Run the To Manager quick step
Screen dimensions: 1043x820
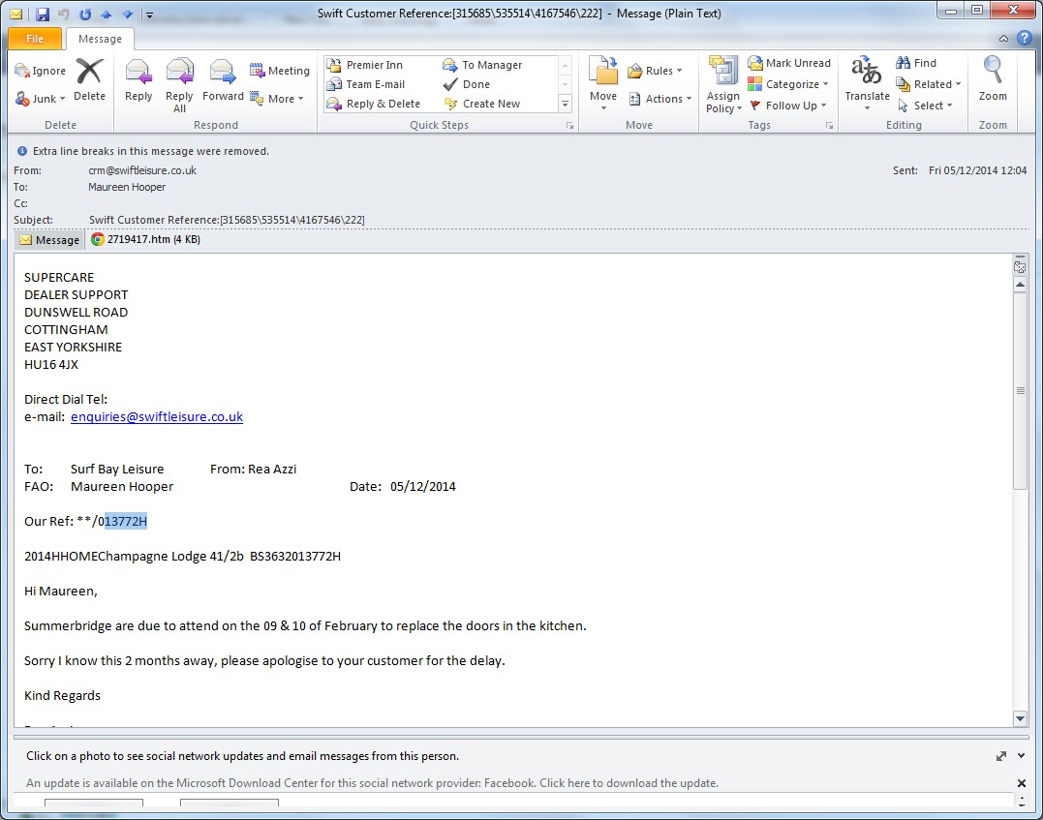point(482,65)
